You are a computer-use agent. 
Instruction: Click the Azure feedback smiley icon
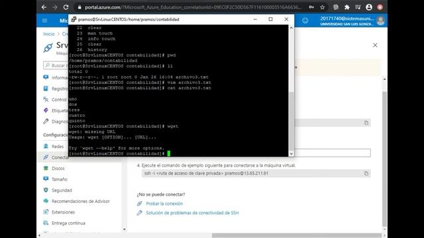[x=305, y=20]
